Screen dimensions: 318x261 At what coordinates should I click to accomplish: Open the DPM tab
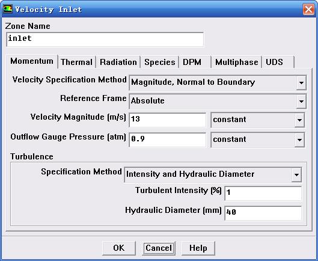195,62
